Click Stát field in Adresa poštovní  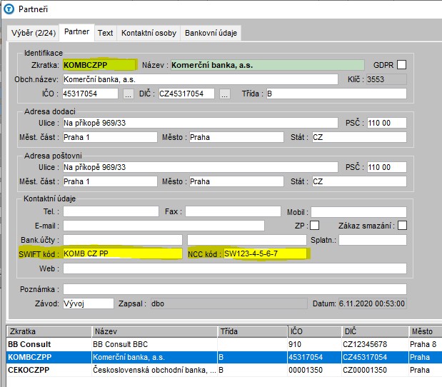(359, 181)
